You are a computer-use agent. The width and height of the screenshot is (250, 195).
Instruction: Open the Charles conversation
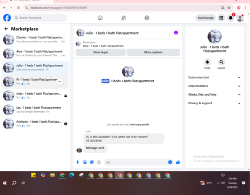pos(35,39)
